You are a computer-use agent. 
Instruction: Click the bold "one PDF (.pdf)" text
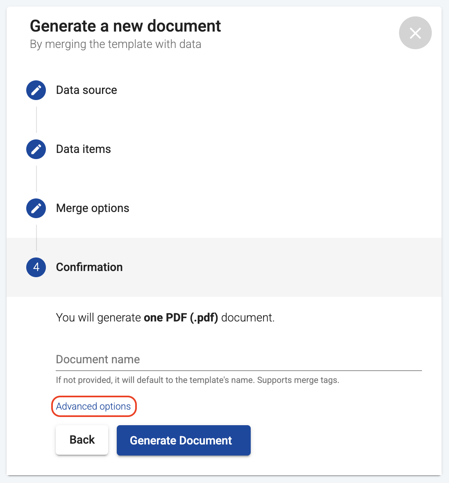(181, 318)
